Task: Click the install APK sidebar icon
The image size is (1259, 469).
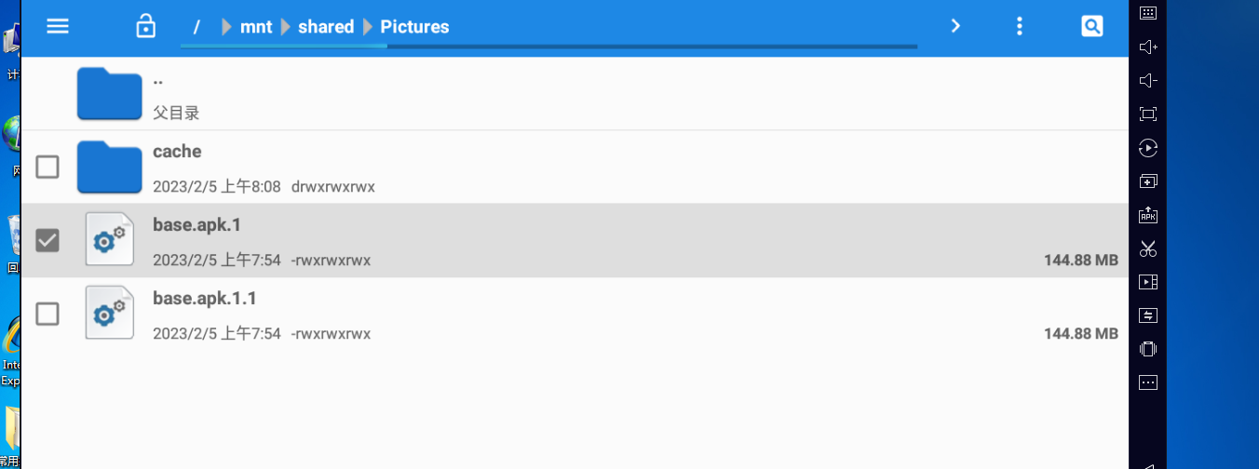Action: point(1148,215)
